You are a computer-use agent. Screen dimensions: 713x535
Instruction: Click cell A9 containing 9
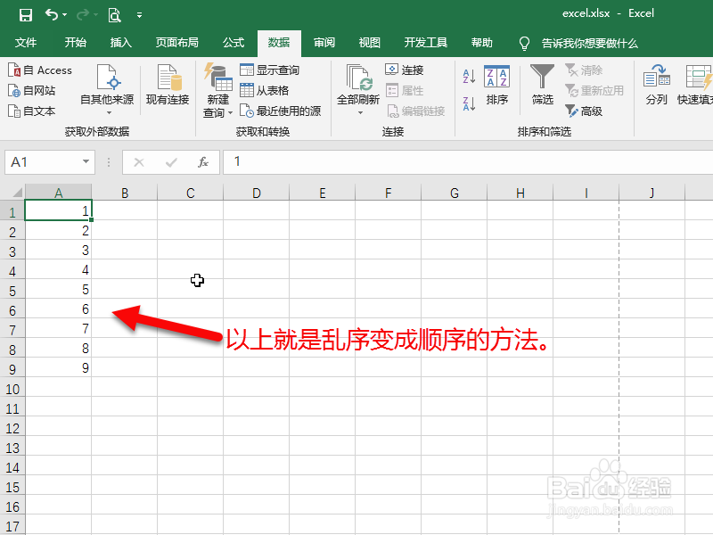coord(58,368)
